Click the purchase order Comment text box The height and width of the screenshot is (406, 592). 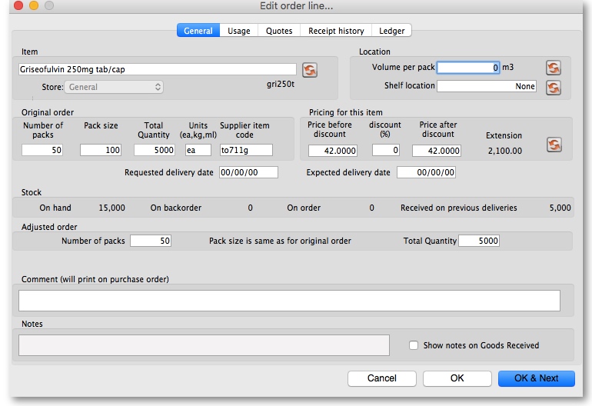tap(289, 301)
